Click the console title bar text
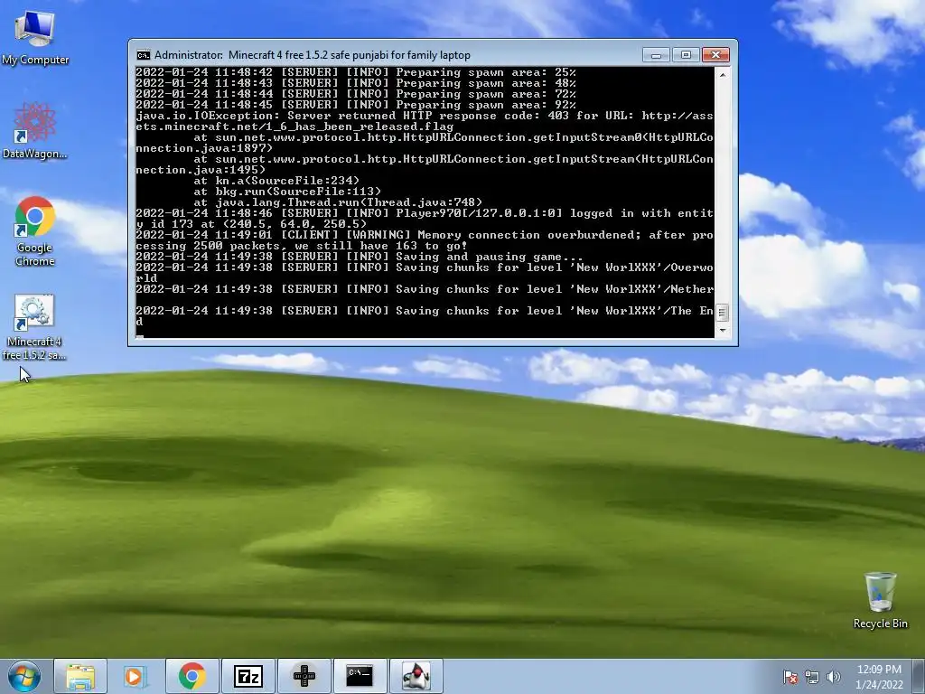The image size is (925, 694). pyautogui.click(x=312, y=55)
